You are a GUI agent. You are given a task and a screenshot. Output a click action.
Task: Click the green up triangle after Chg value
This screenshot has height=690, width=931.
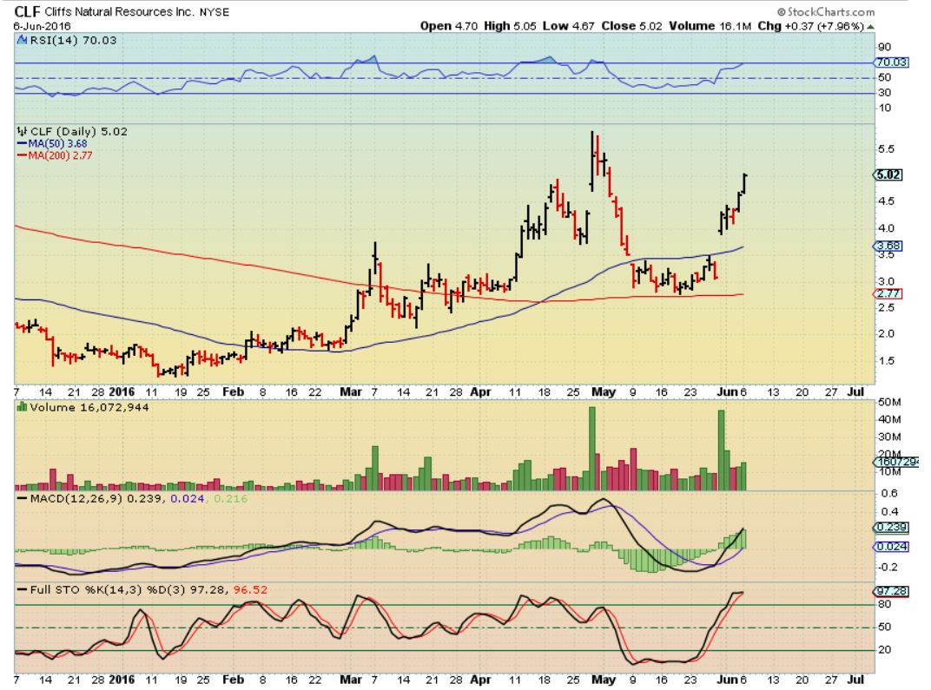870,26
